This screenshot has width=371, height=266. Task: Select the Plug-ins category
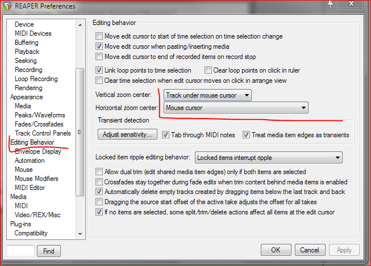click(x=20, y=224)
